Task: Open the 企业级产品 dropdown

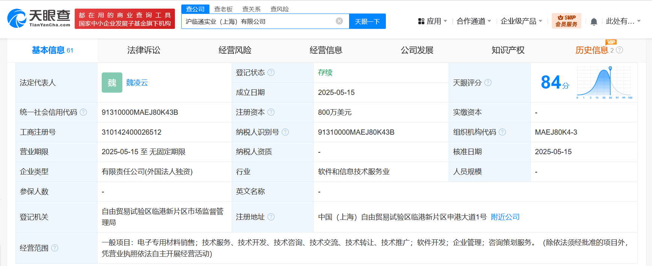Action: tap(521, 21)
